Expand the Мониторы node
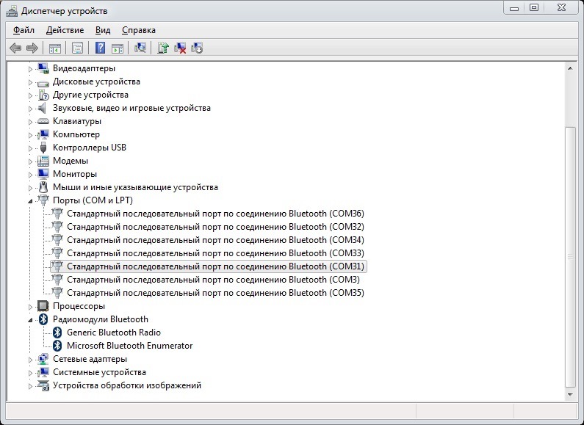The width and height of the screenshot is (584, 425). click(31, 175)
